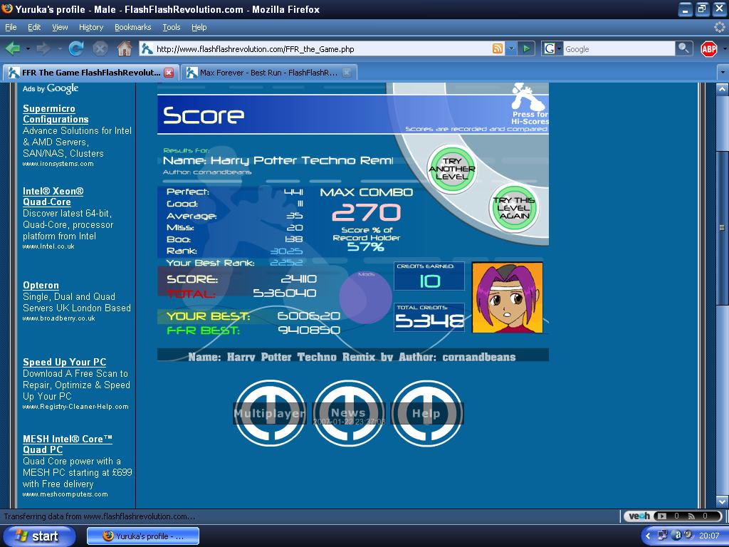Open the URL bar history dropdown
Viewport: 729px width, 547px height.
(511, 48)
